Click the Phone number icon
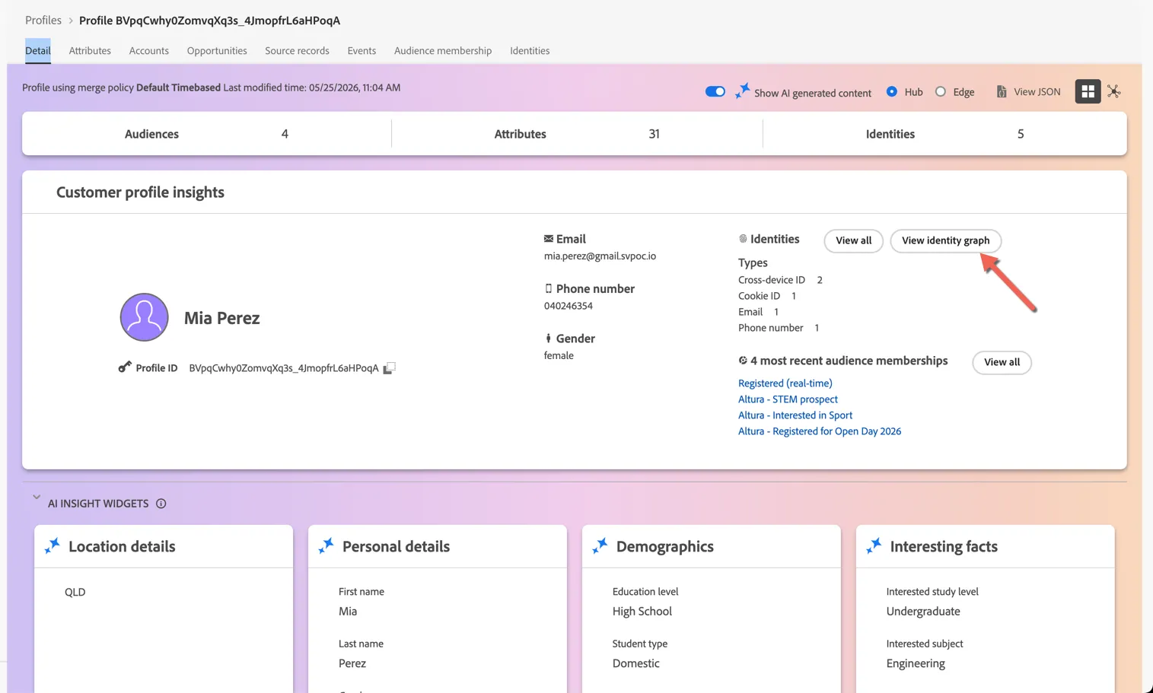The image size is (1153, 693). [548, 288]
